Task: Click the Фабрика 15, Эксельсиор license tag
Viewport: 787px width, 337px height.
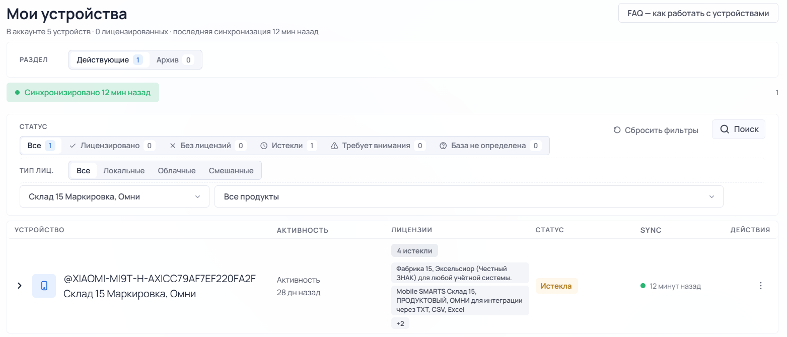Action: 460,273
